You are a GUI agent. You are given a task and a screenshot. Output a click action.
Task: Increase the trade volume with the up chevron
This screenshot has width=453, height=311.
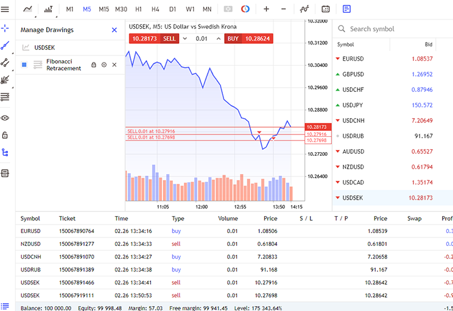coord(218,38)
